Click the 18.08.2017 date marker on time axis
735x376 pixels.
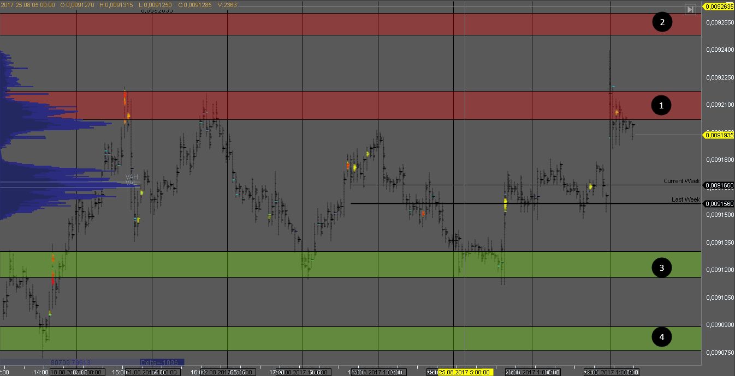click(x=76, y=372)
